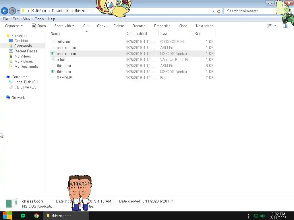Launch Chrome from the taskbar
294x220 pixels.
pyautogui.click(x=36, y=216)
